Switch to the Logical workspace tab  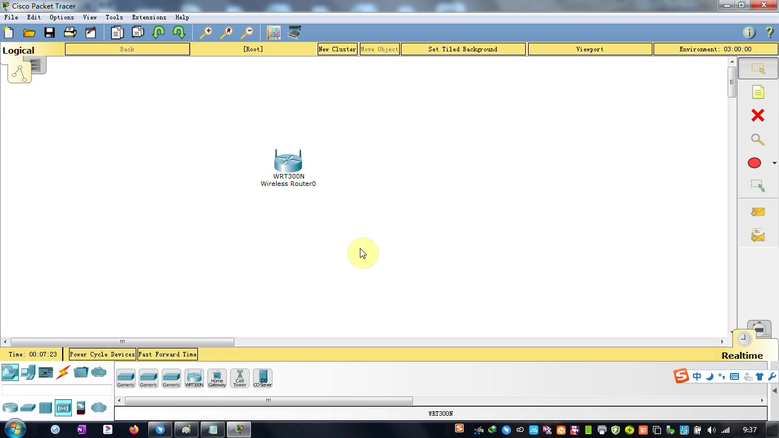[18, 50]
